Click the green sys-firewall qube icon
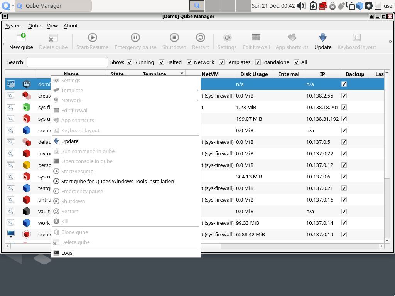This screenshot has width=395, height=296. [x=26, y=107]
